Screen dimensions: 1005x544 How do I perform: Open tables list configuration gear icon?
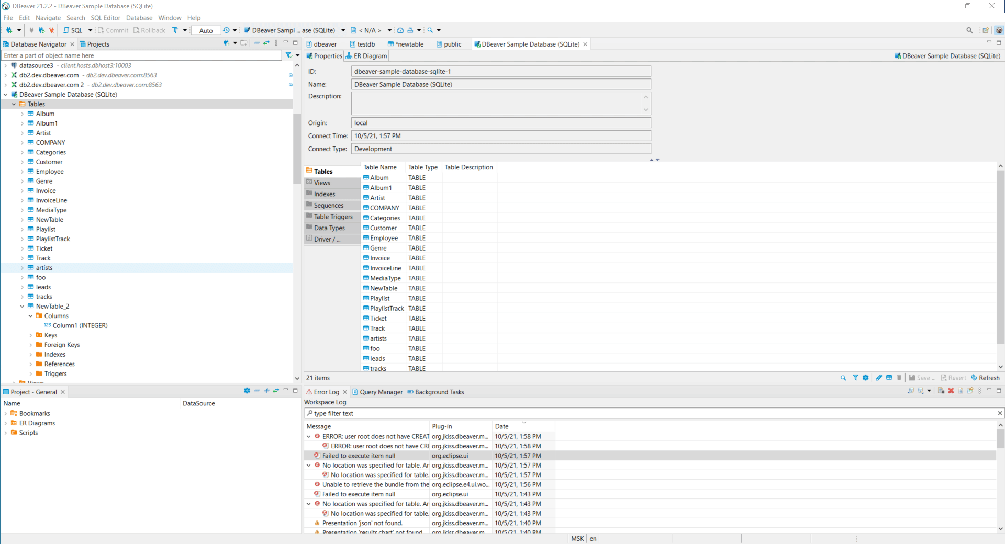tap(866, 378)
